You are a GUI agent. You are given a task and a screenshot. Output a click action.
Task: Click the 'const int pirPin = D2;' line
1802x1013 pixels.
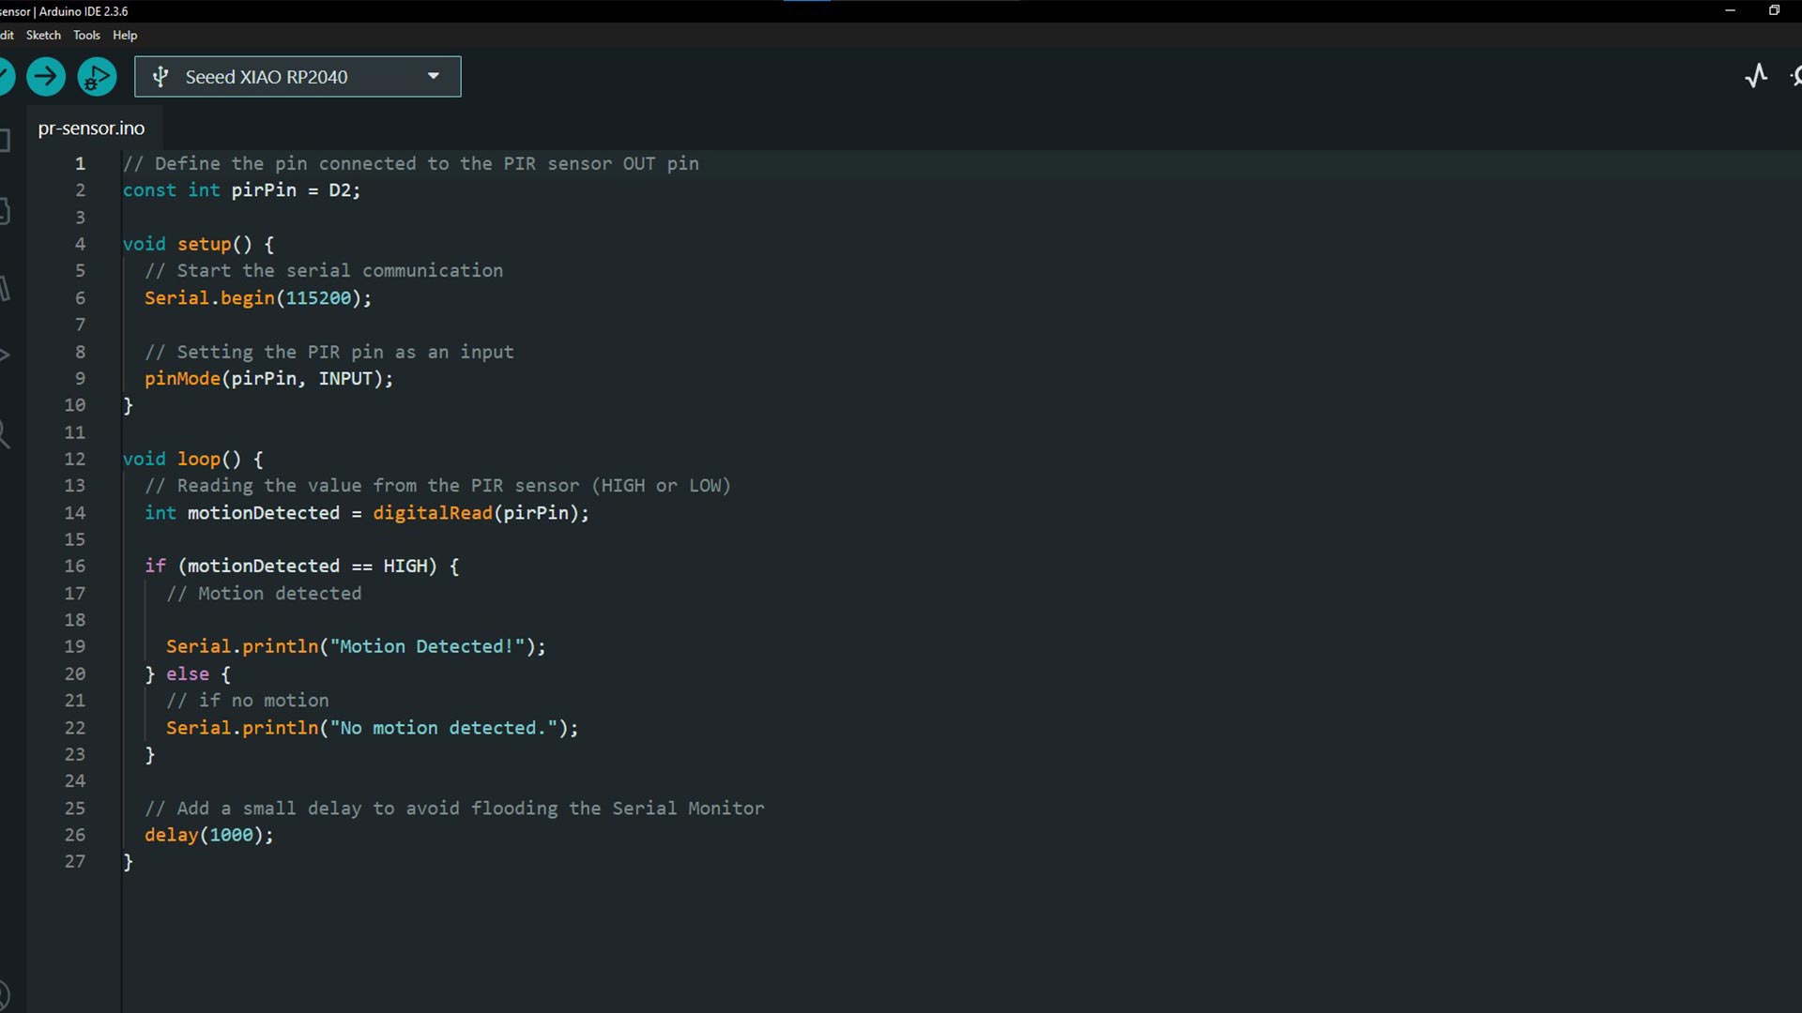click(x=241, y=190)
